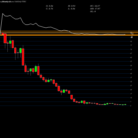Click the 77 price axis label
The width and height of the screenshot is (138, 138).
(x=131, y=45)
